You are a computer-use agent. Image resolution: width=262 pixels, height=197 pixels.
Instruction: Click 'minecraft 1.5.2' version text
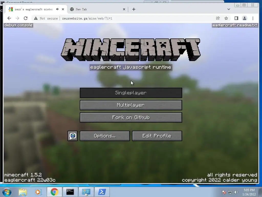tap(23, 175)
